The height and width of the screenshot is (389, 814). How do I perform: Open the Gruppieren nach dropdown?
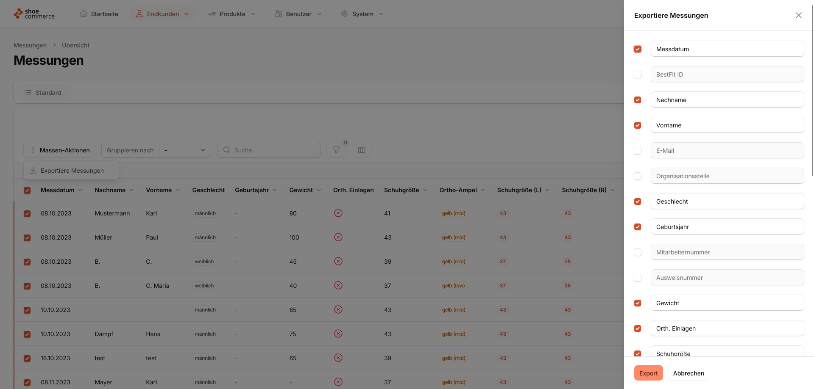click(x=185, y=150)
